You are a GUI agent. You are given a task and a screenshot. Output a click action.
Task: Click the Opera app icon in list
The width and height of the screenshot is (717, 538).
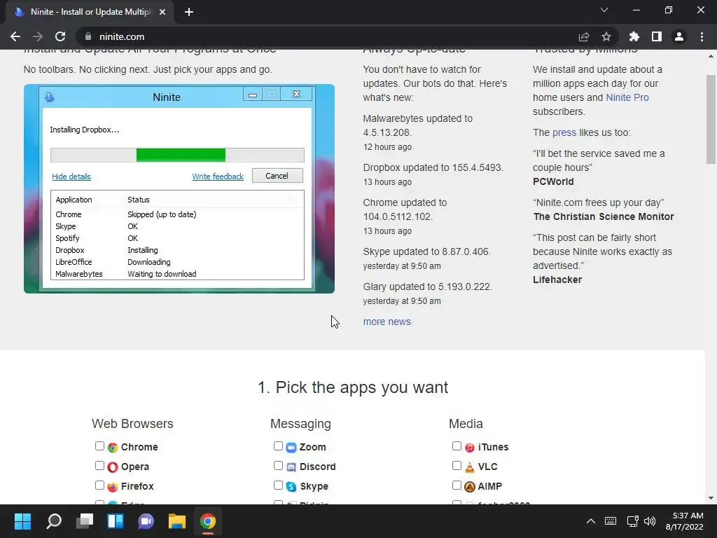(x=113, y=467)
